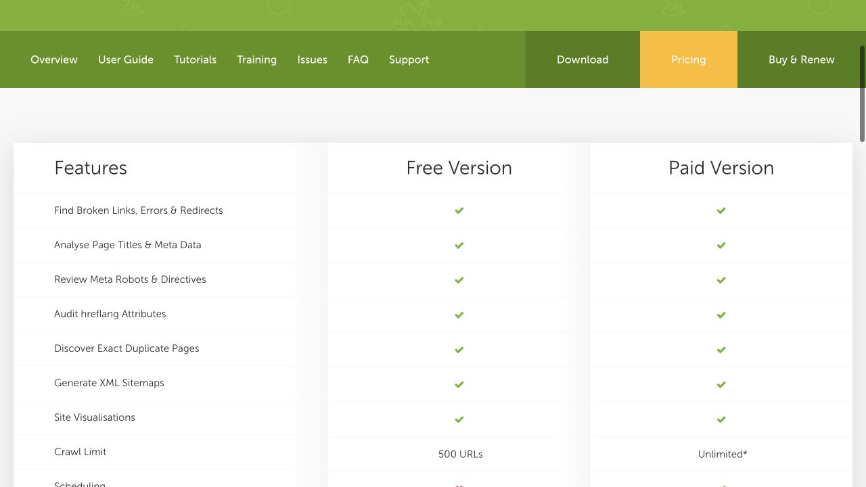Open the Training section
The width and height of the screenshot is (866, 487).
click(256, 60)
